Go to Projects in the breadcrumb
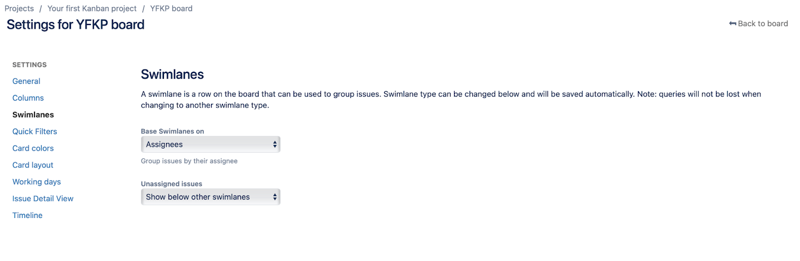 pos(19,8)
